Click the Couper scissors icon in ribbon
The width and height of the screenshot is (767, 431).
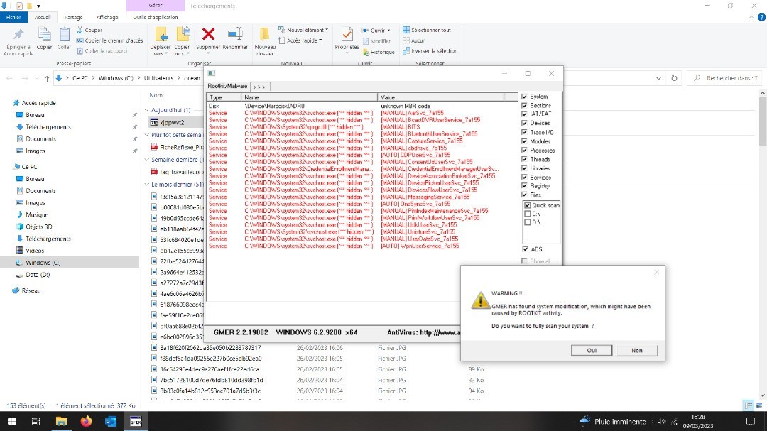80,31
